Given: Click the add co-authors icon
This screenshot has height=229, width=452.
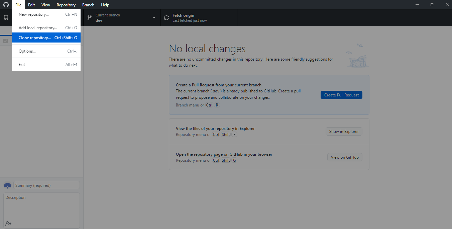Looking at the screenshot, I should tap(8, 223).
